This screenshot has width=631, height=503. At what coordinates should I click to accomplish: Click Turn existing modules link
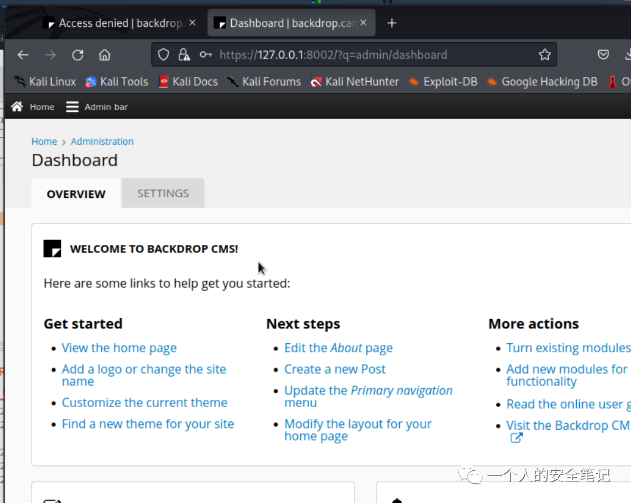(x=568, y=348)
